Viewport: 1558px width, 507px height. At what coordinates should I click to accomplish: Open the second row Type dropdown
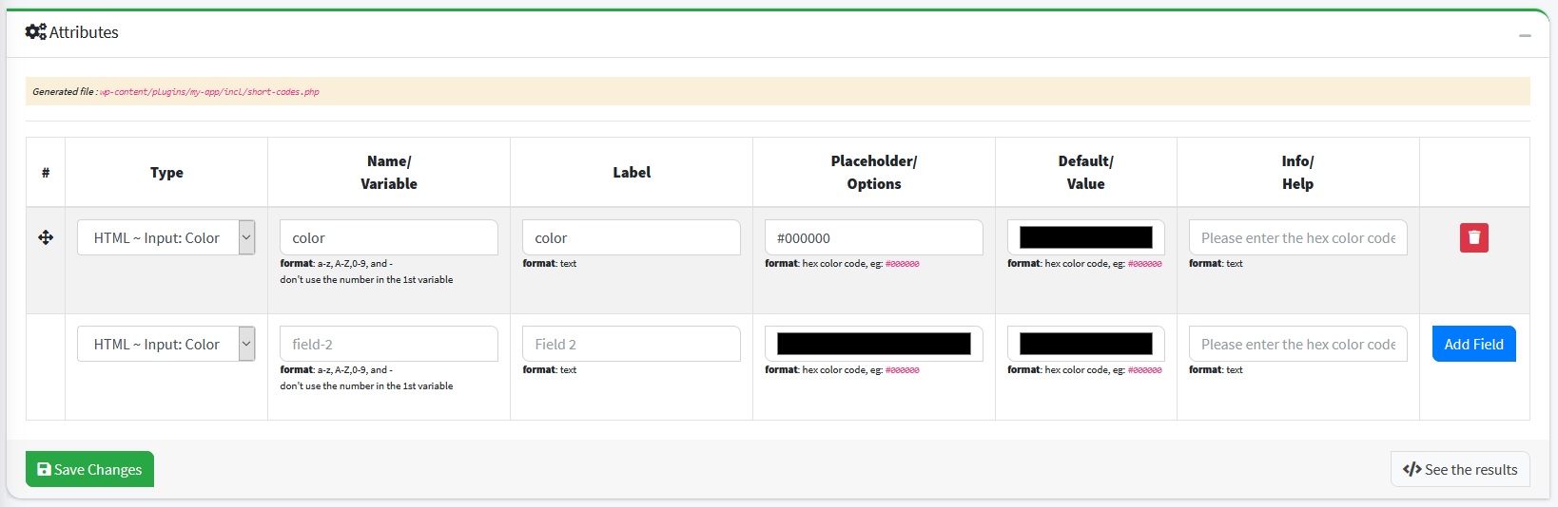pos(166,344)
